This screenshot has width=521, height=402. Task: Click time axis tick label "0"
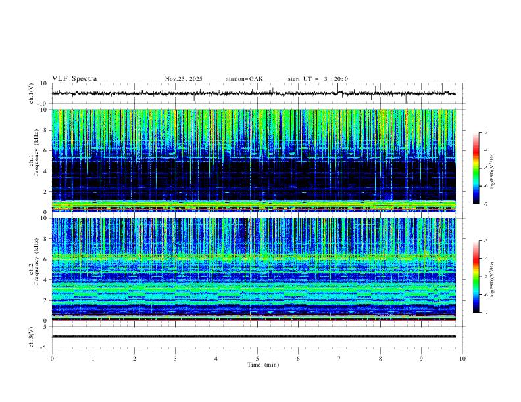[x=52, y=359]
